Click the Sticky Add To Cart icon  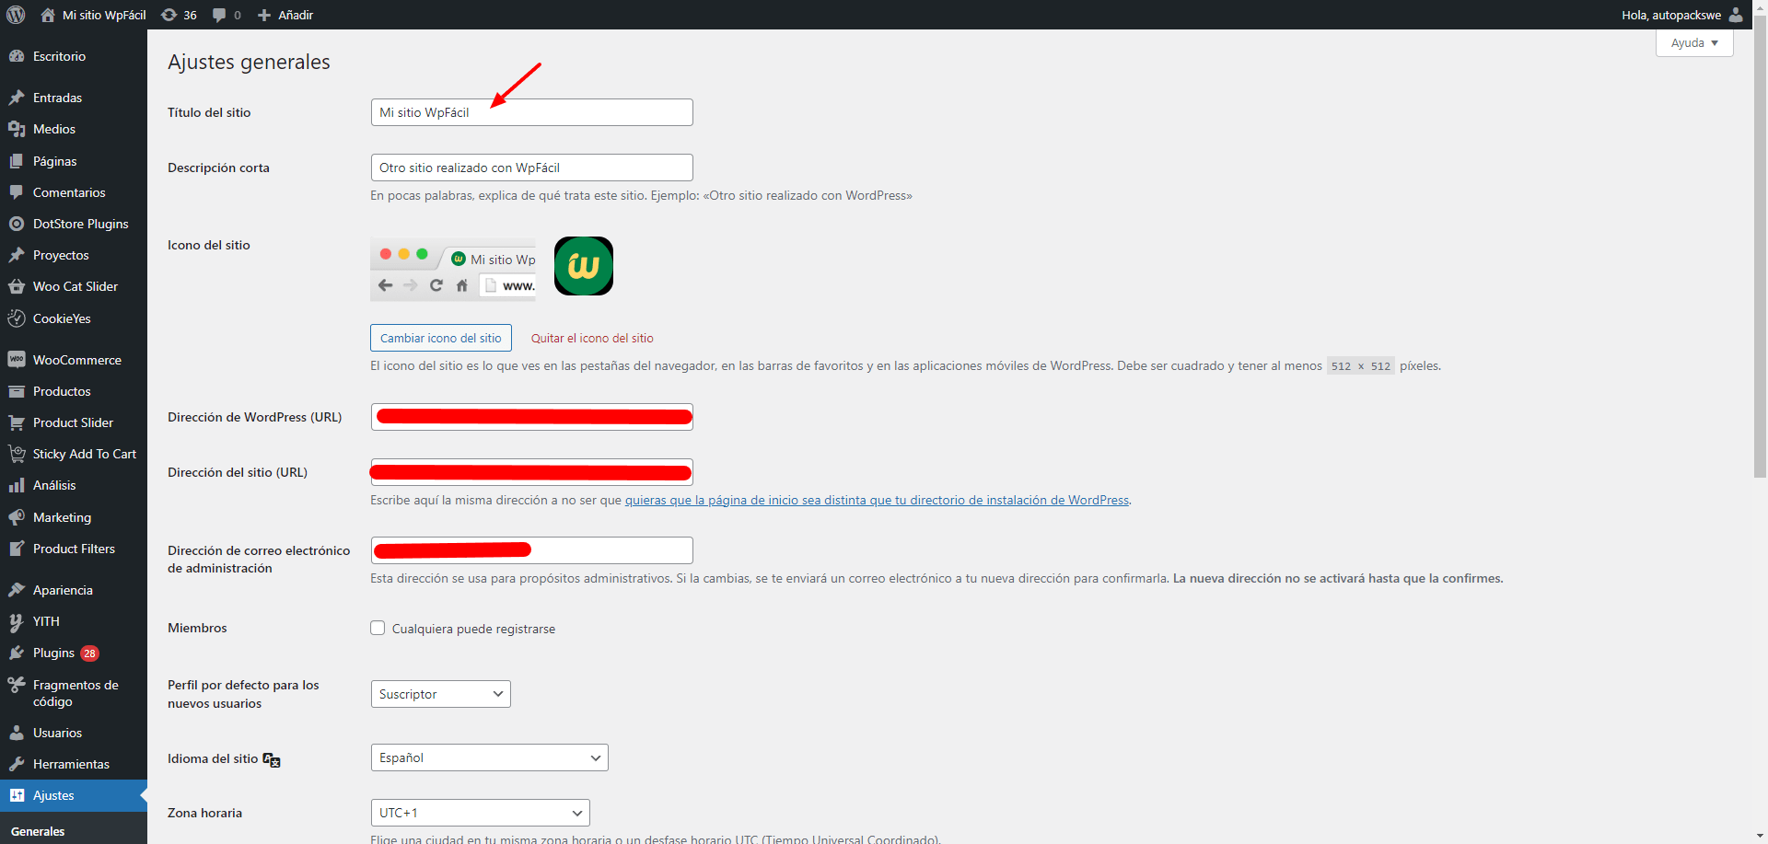click(17, 454)
